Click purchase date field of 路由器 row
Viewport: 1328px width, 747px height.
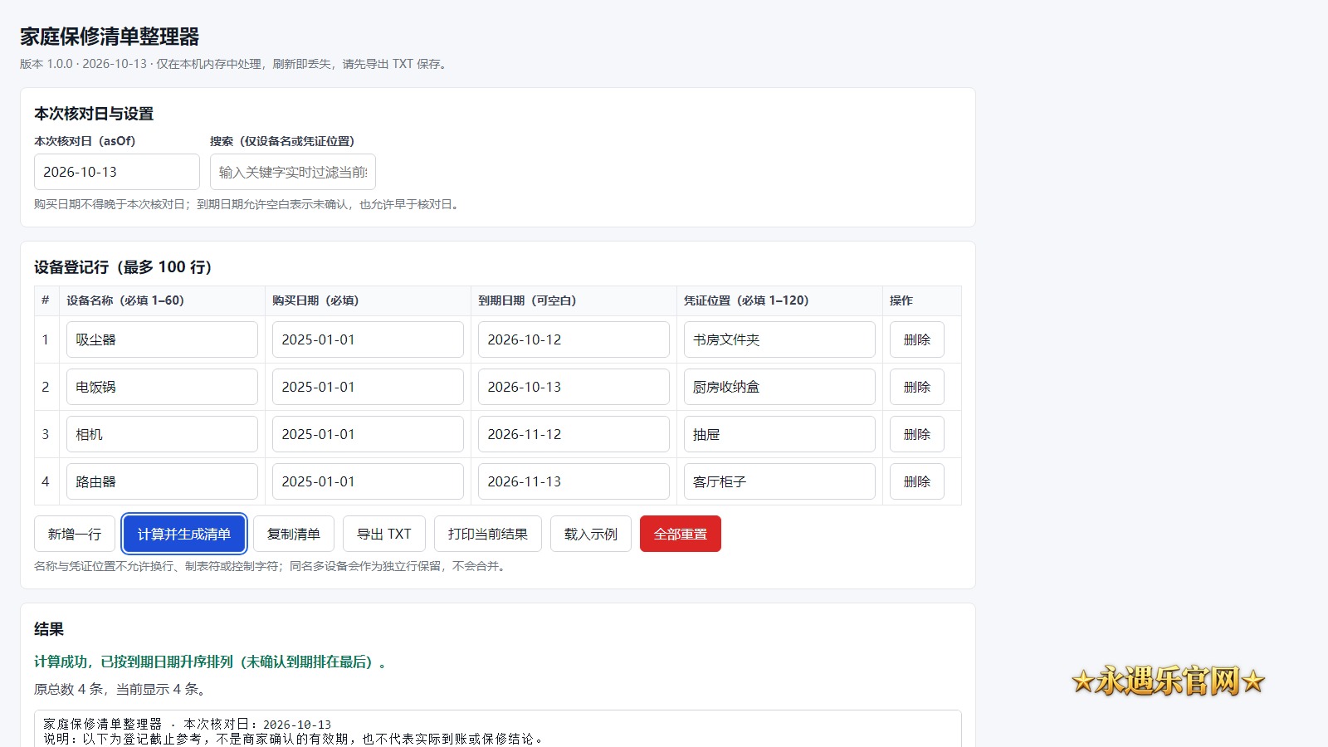pyautogui.click(x=368, y=481)
